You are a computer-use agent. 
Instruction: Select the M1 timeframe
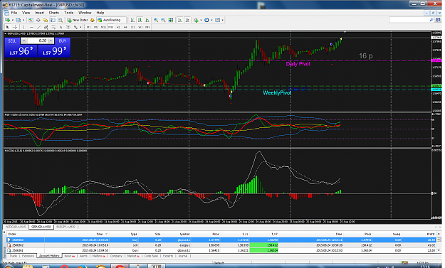point(88,27)
